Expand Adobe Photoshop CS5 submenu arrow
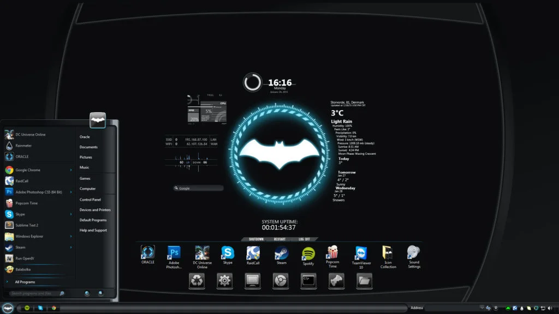The height and width of the screenshot is (314, 559). coord(71,192)
